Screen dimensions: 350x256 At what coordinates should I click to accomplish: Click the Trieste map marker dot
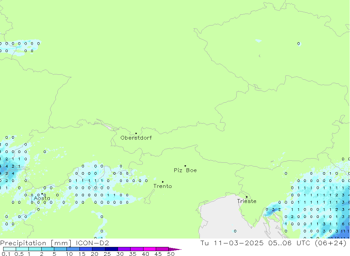coord(247,197)
